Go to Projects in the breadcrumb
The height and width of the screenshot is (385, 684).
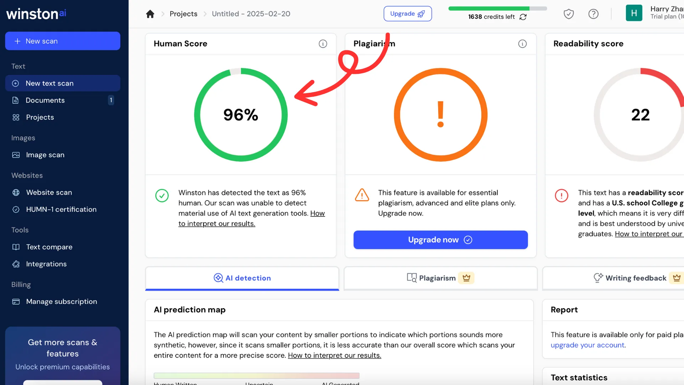pos(183,14)
